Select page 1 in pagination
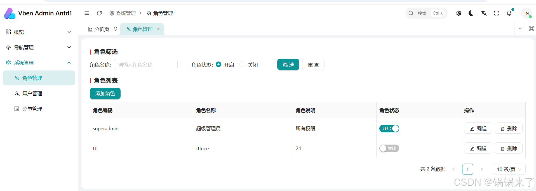The height and width of the screenshot is (191, 536). [468, 169]
